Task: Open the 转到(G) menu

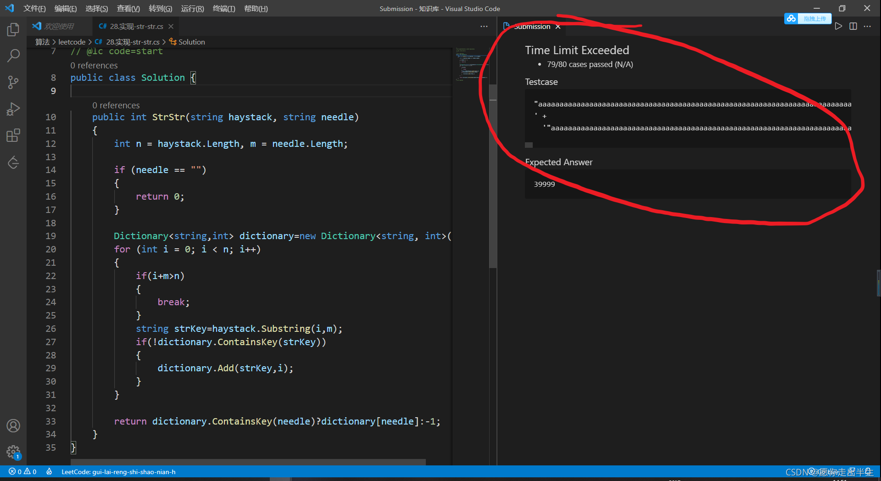Action: tap(160, 8)
